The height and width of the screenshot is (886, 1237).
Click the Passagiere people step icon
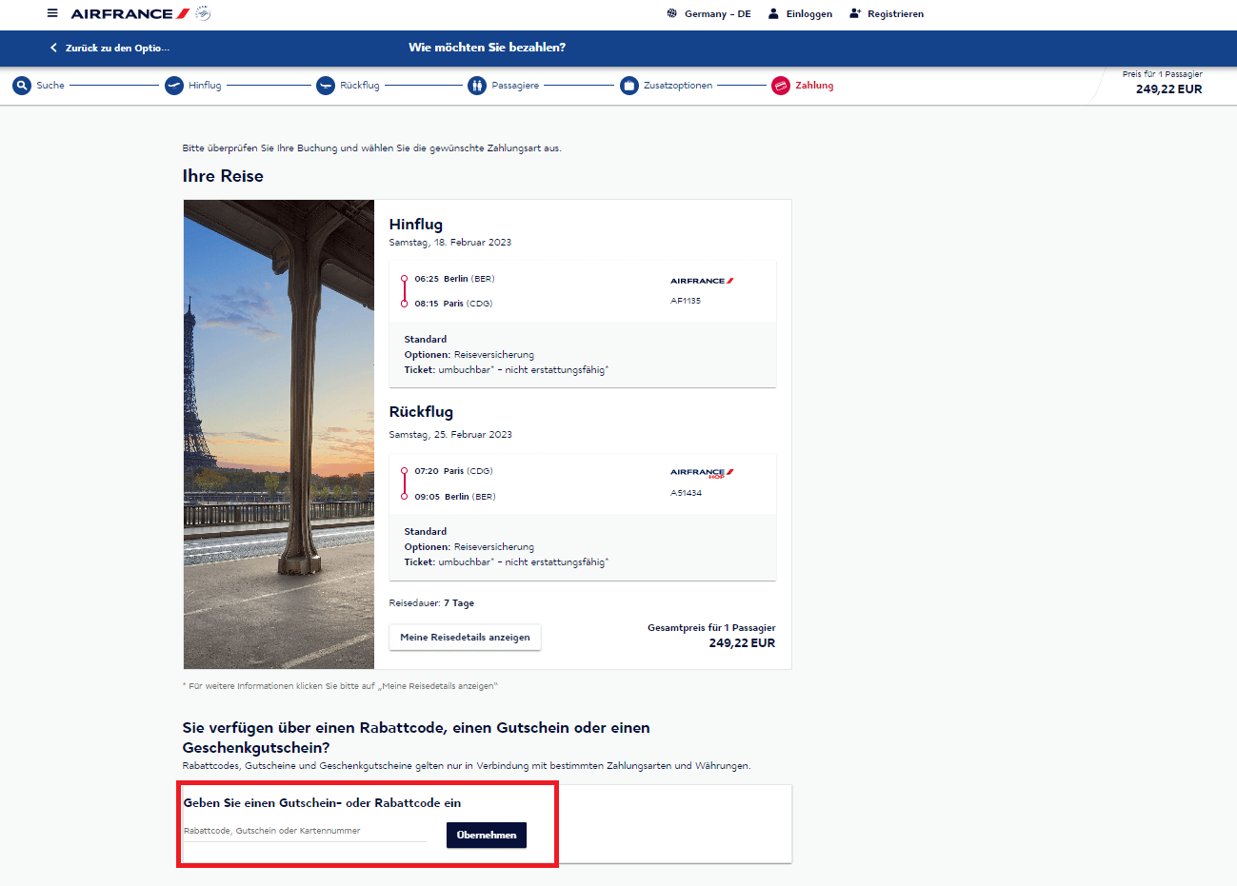(x=477, y=86)
